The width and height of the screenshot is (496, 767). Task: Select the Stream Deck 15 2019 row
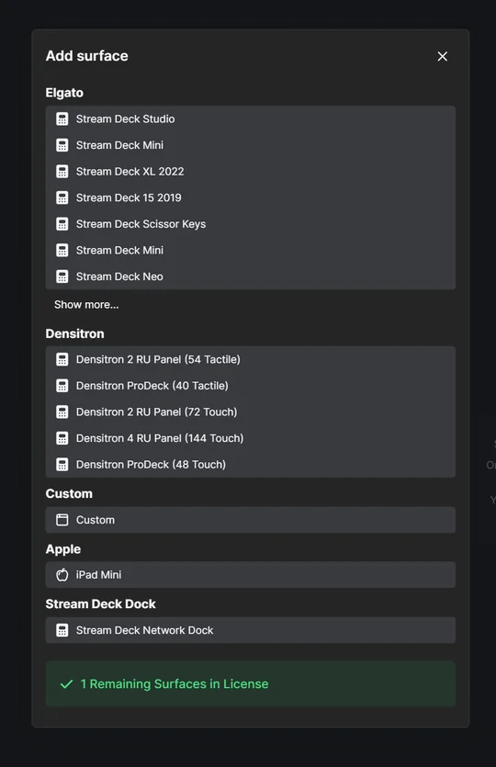tap(251, 197)
